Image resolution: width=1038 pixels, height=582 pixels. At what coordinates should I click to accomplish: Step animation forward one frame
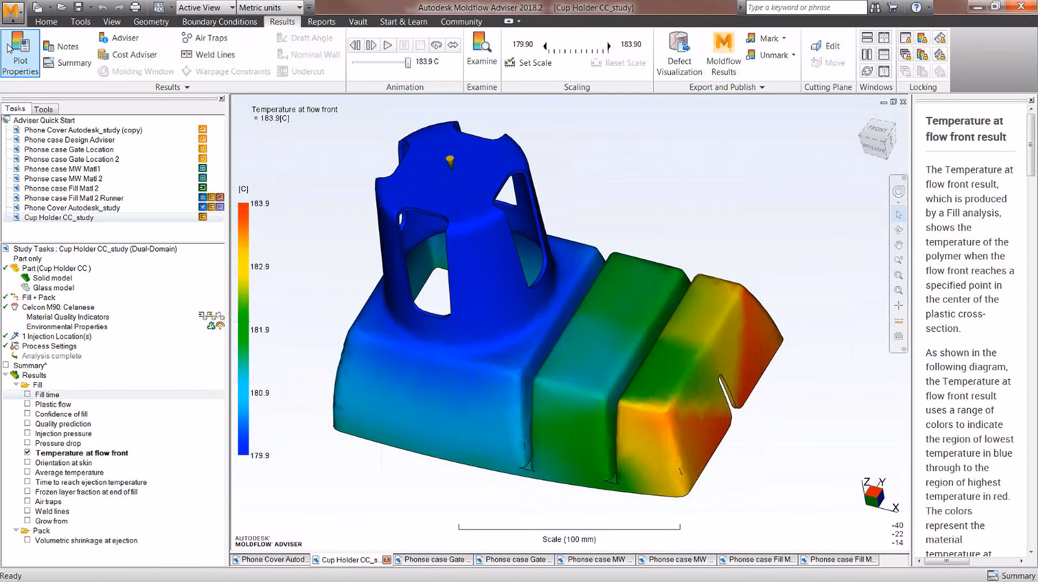pos(371,45)
